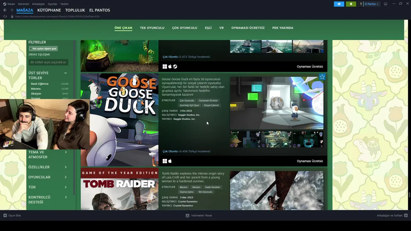Click the Sosyal Çıkarım tag
The width and height of the screenshot is (411, 231).
pyautogui.click(x=211, y=105)
